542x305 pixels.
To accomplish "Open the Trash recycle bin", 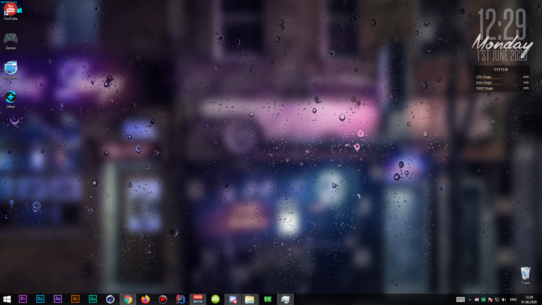I will tap(525, 276).
